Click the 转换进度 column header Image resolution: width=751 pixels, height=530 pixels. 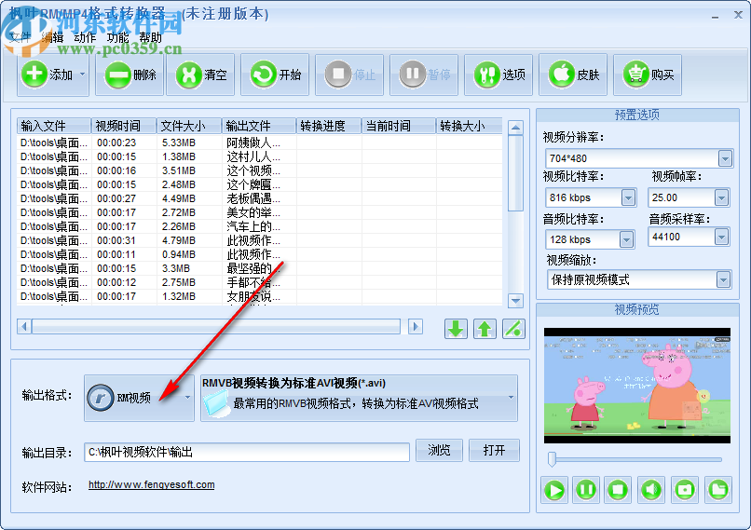tap(329, 126)
